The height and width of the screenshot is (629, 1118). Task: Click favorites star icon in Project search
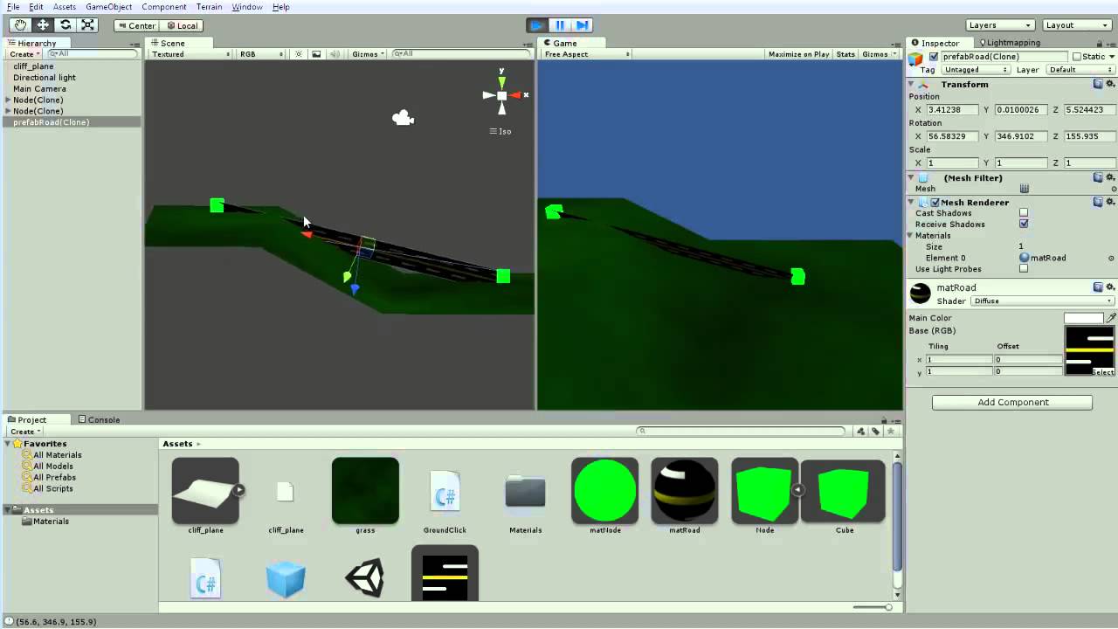[891, 431]
